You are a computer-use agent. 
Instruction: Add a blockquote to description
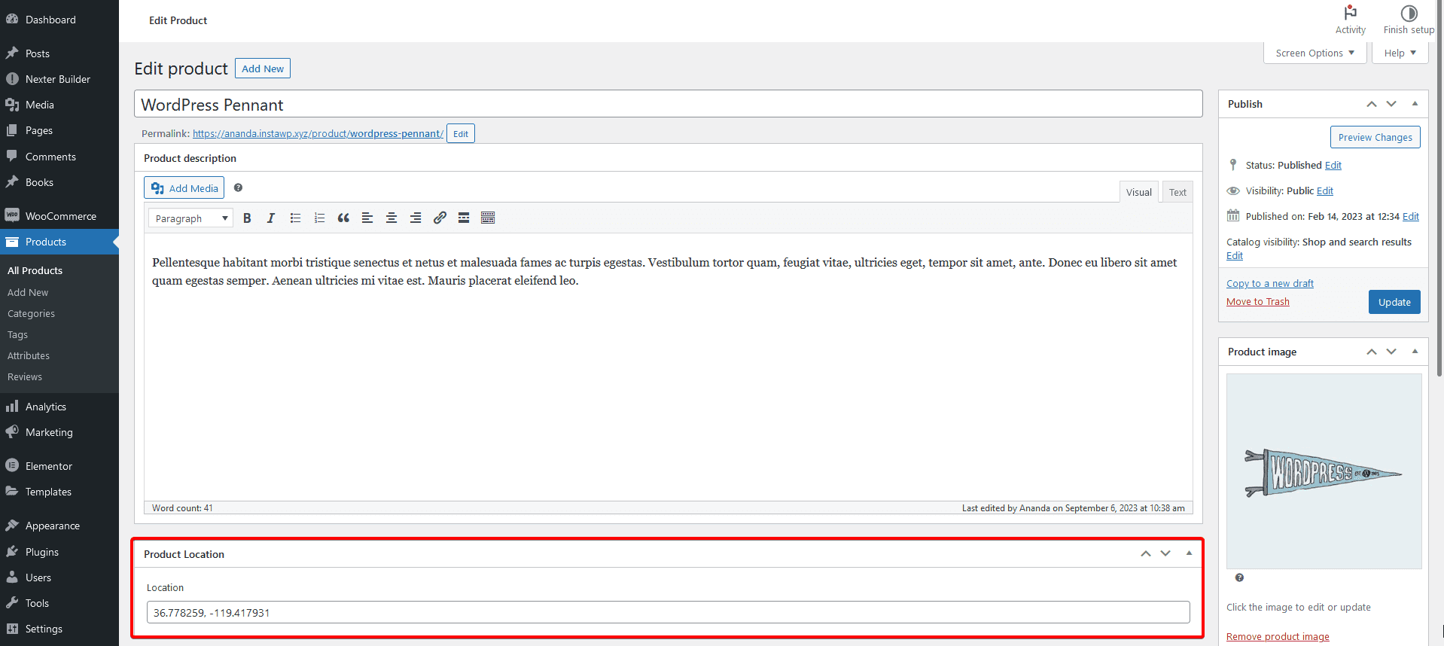pyautogui.click(x=343, y=218)
